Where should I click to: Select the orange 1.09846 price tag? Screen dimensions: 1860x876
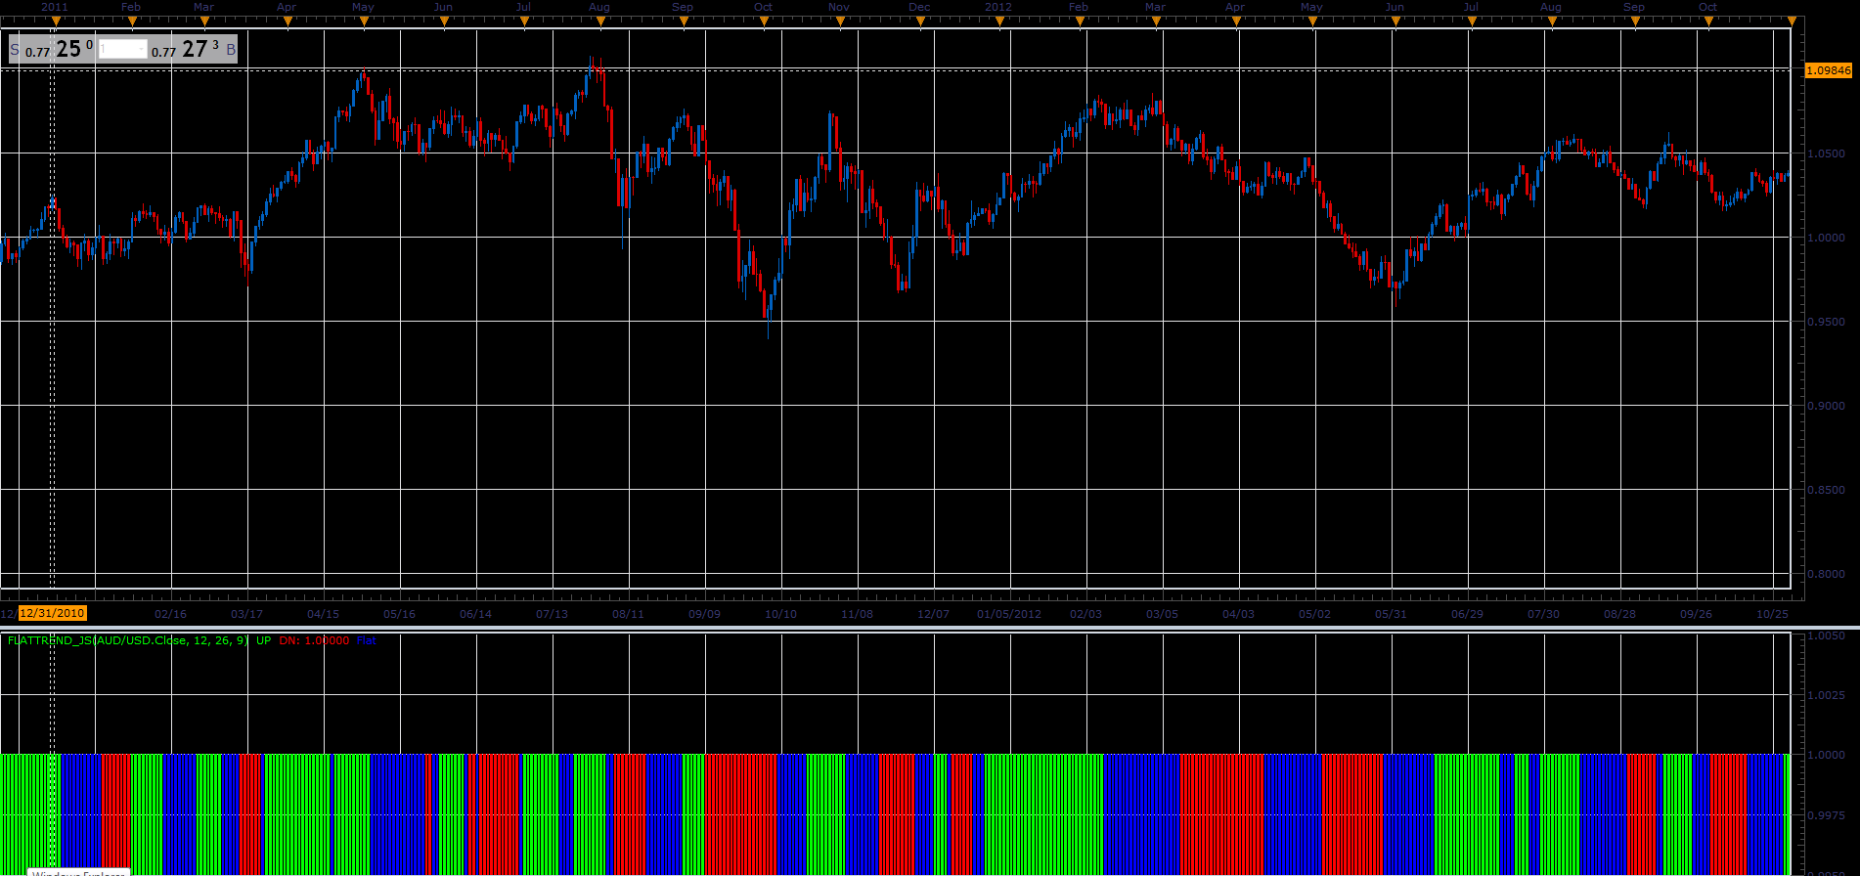pos(1828,70)
